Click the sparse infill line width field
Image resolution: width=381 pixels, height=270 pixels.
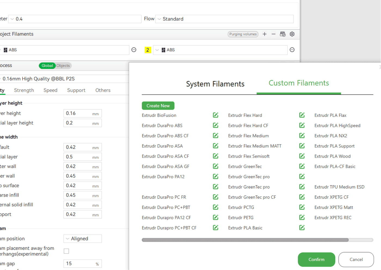82,195
